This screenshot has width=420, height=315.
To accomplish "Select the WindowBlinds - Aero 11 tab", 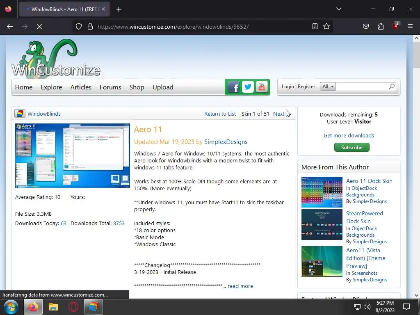I will [64, 9].
